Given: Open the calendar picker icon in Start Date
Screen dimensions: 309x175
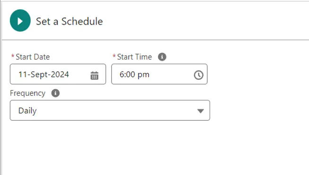Looking at the screenshot, I should pos(94,75).
